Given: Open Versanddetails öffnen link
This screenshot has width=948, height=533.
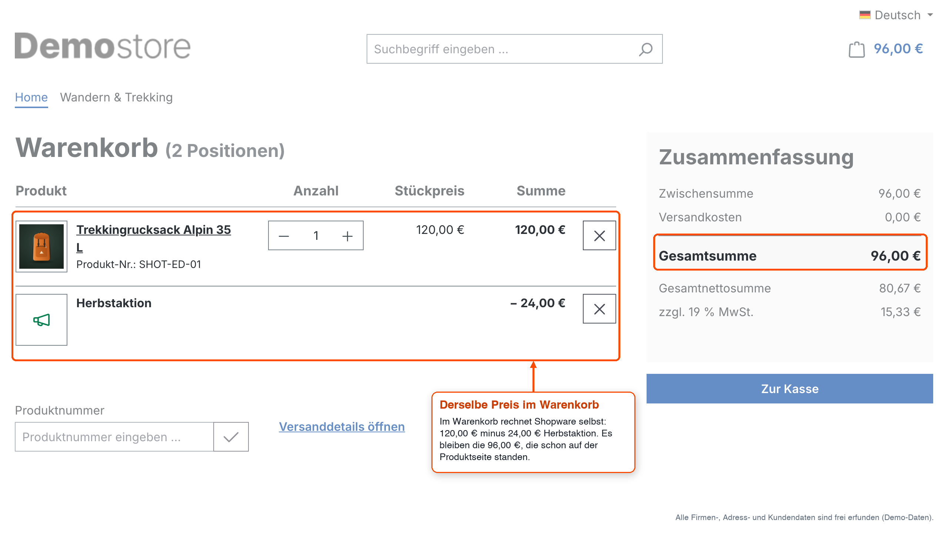Looking at the screenshot, I should [342, 427].
